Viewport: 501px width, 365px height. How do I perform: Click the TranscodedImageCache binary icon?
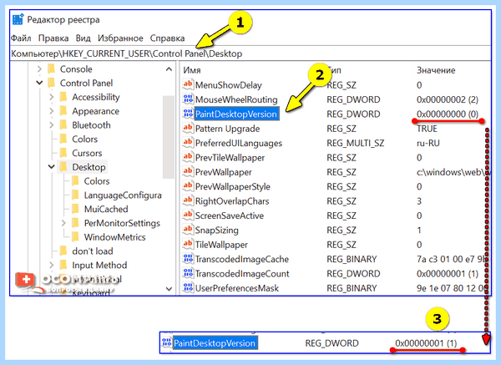[x=188, y=259]
